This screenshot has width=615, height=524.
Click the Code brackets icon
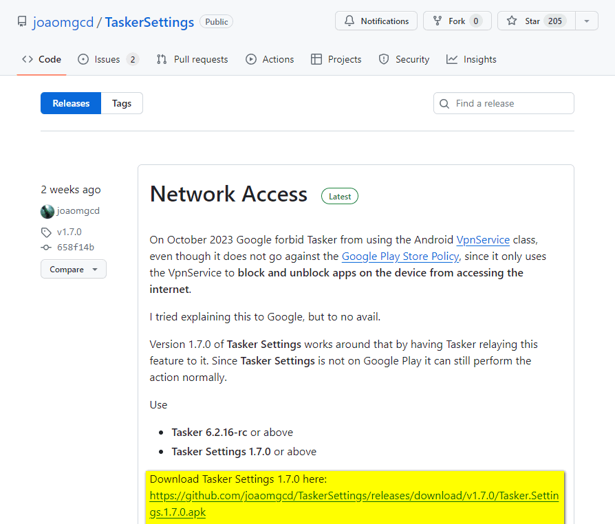point(28,59)
